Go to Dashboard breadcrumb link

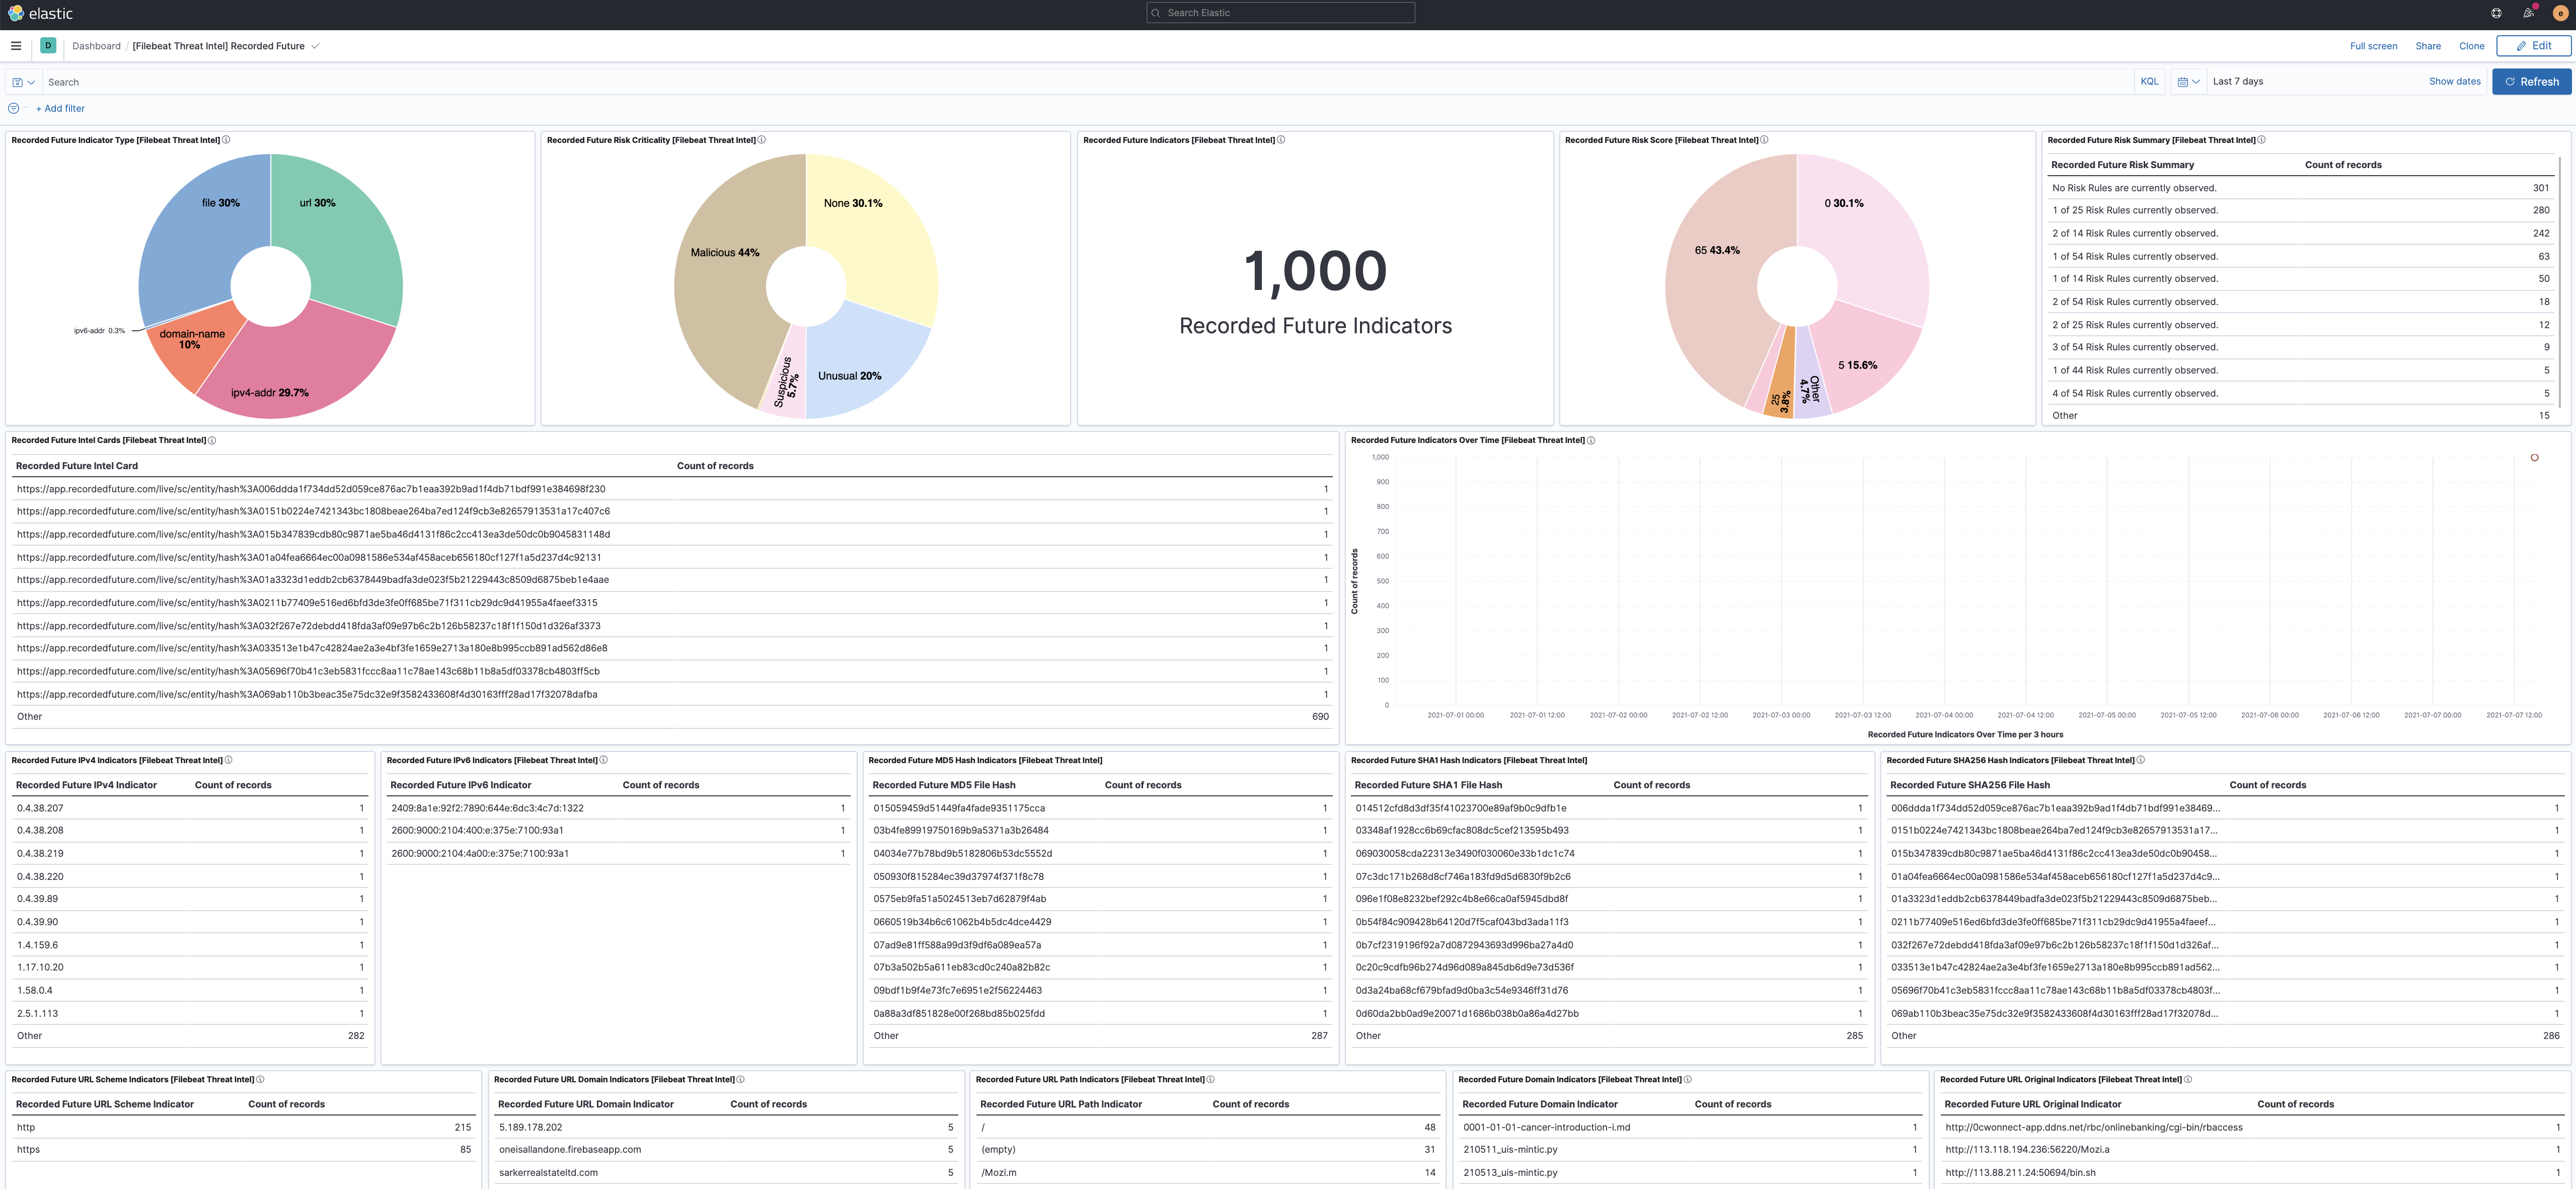pyautogui.click(x=95, y=45)
